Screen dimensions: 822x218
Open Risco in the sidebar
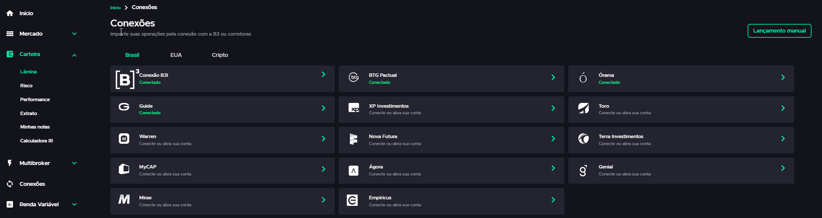[x=26, y=86]
